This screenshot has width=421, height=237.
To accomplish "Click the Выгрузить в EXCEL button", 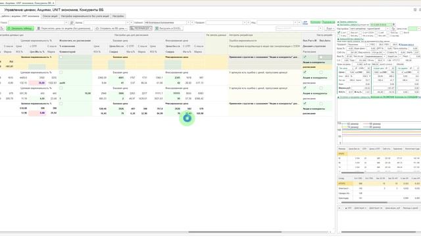I will coord(168,28).
